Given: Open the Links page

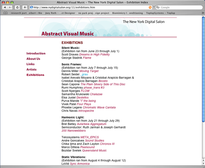Looking at the screenshot, I should click(30, 64).
